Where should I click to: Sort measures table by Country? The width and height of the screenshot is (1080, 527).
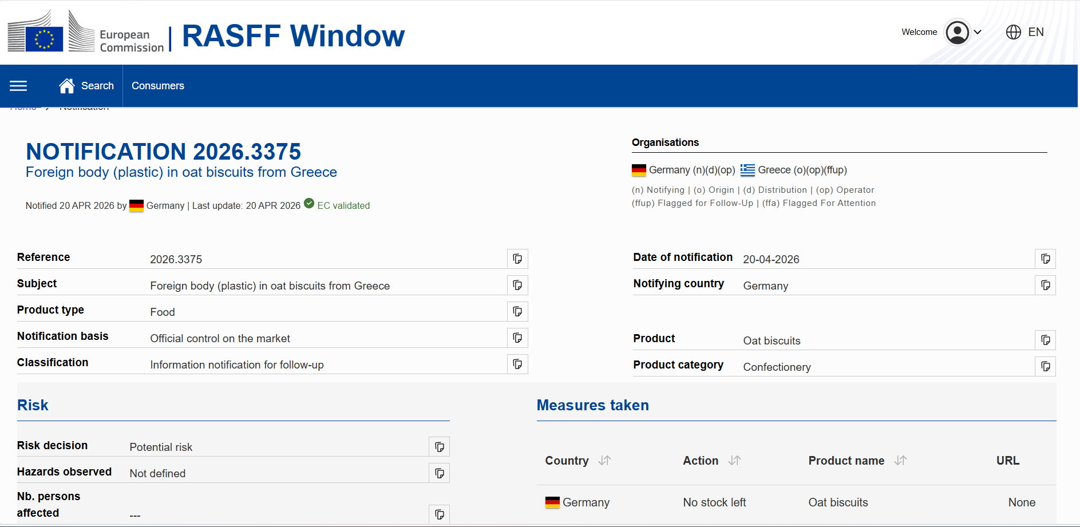604,461
